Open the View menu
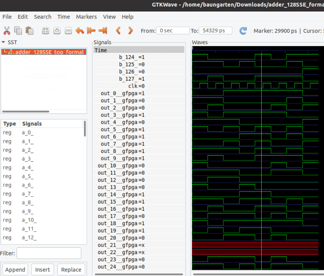The image size is (324, 276). pos(109,17)
